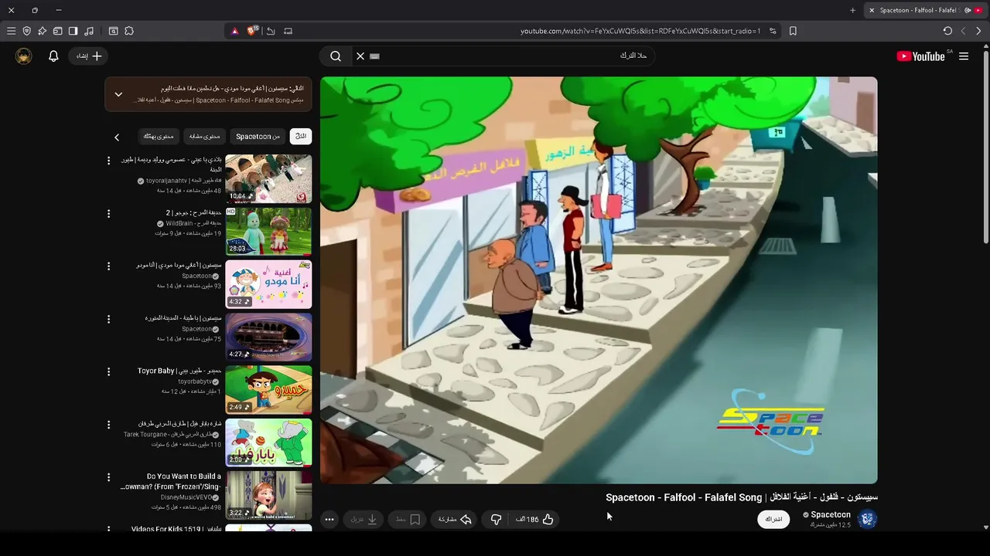Open options for Tarek Tourgane video
The image size is (990, 556).
pos(108,425)
